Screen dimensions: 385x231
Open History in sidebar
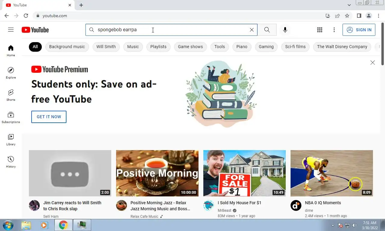click(11, 162)
